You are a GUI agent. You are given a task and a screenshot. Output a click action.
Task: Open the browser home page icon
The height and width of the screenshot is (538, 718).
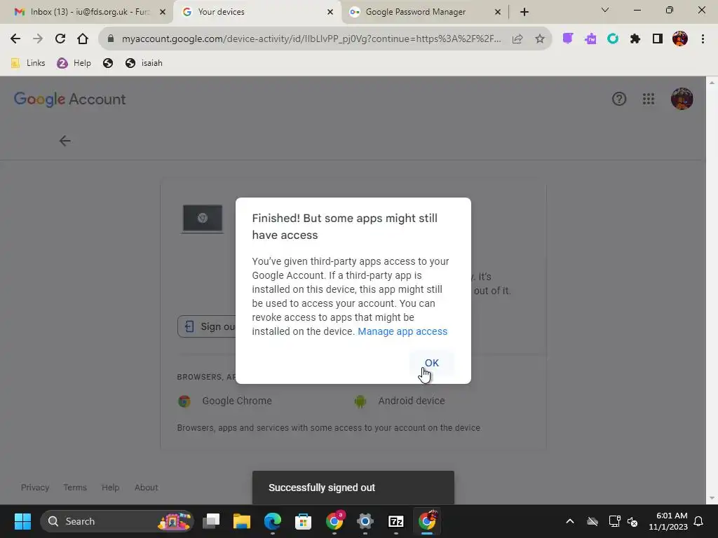pos(83,39)
